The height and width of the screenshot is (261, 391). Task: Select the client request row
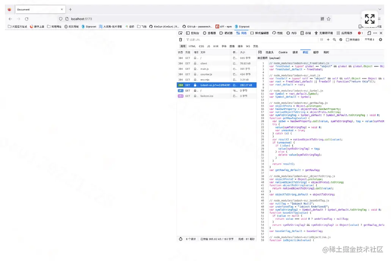click(217, 63)
